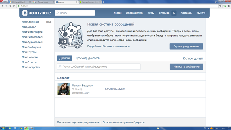This screenshot has height=130, width=231.
Task: Click К списку друзей link
Action: click(193, 58)
